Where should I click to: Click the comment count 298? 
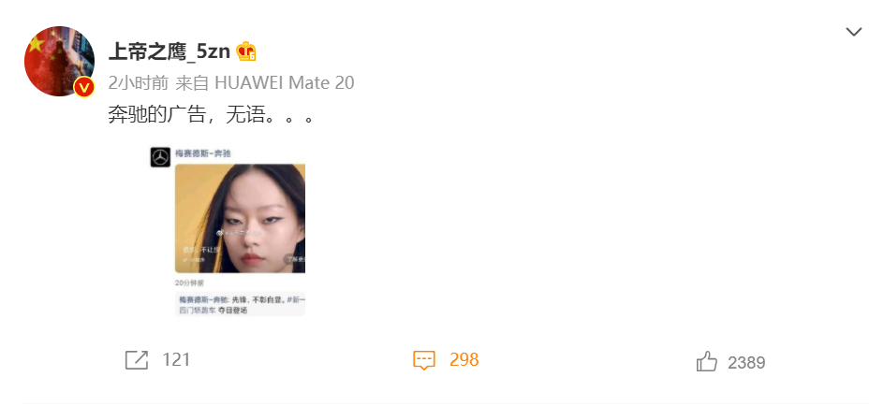464,360
